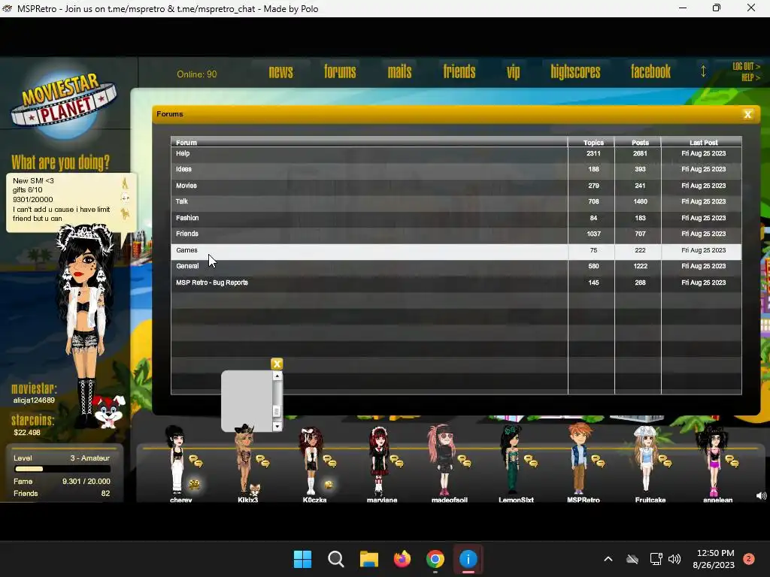
Task: Open chat icon next to Fruitcake
Action: point(665,461)
